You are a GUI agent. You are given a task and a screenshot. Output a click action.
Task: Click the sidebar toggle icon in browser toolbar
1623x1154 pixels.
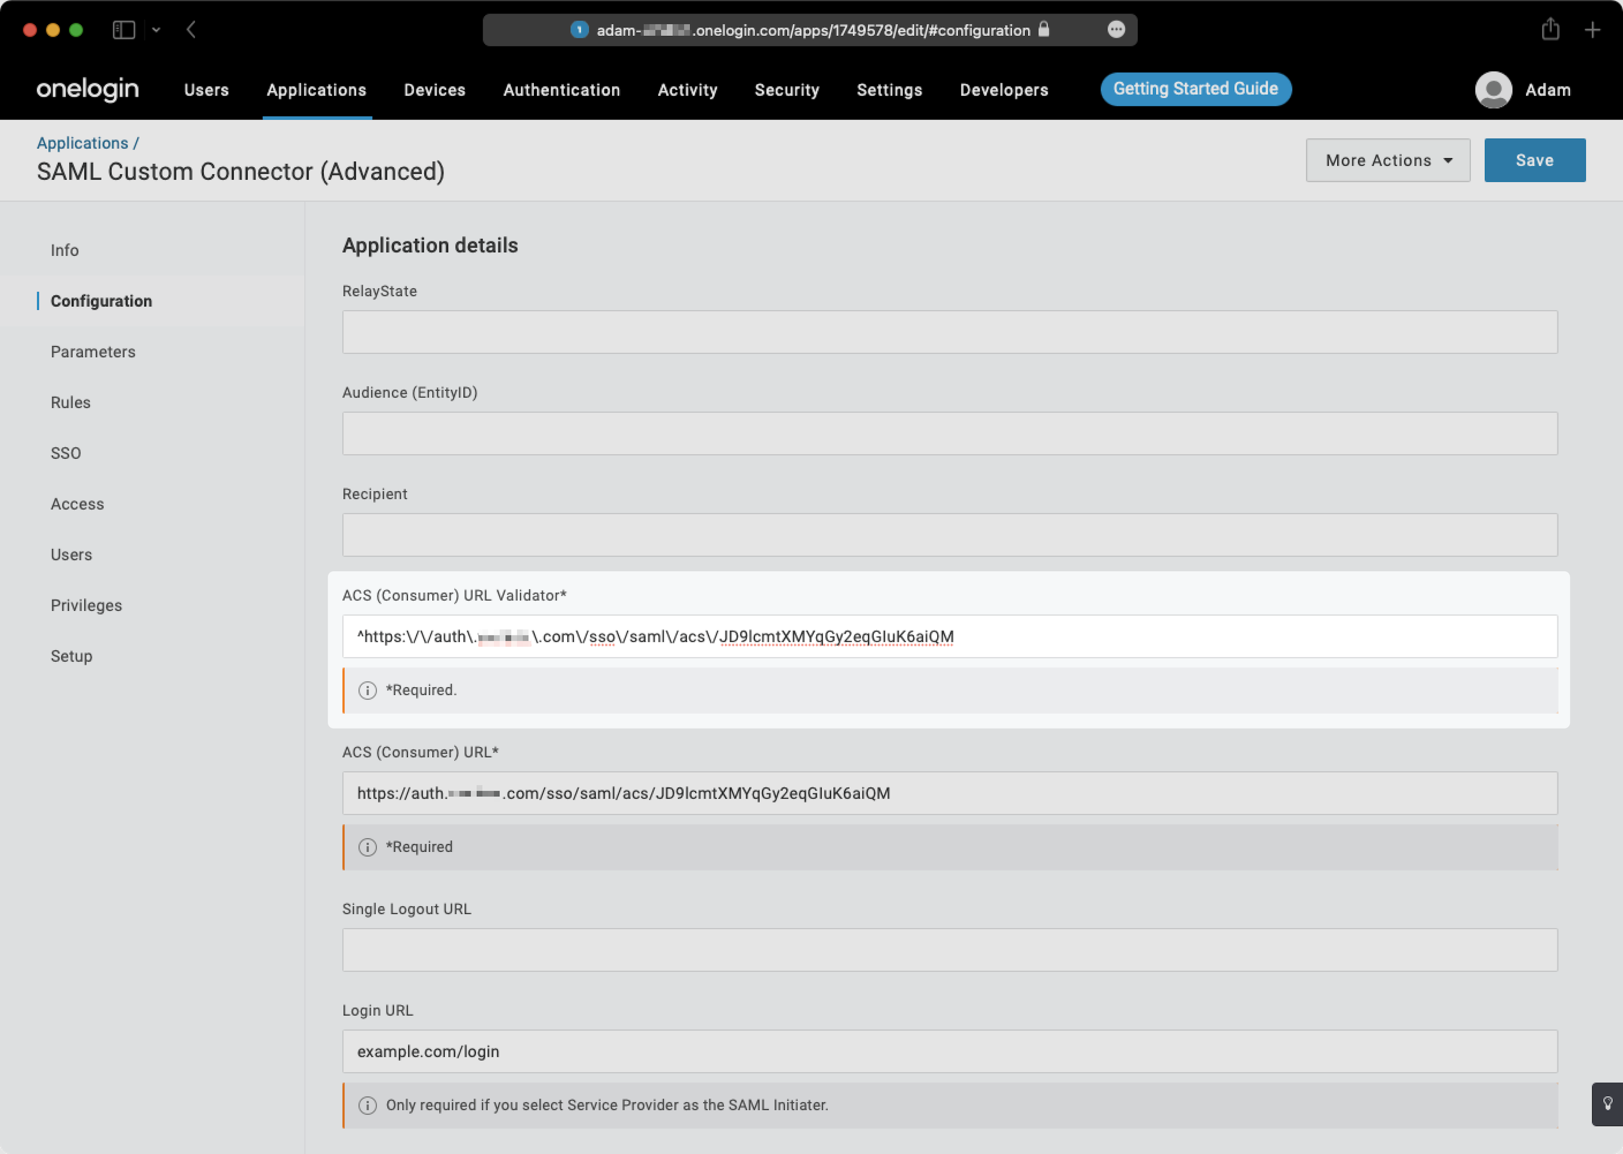123,29
